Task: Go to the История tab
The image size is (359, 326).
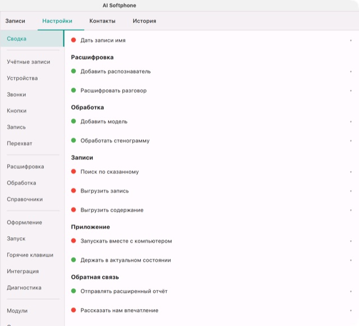Action: 145,21
